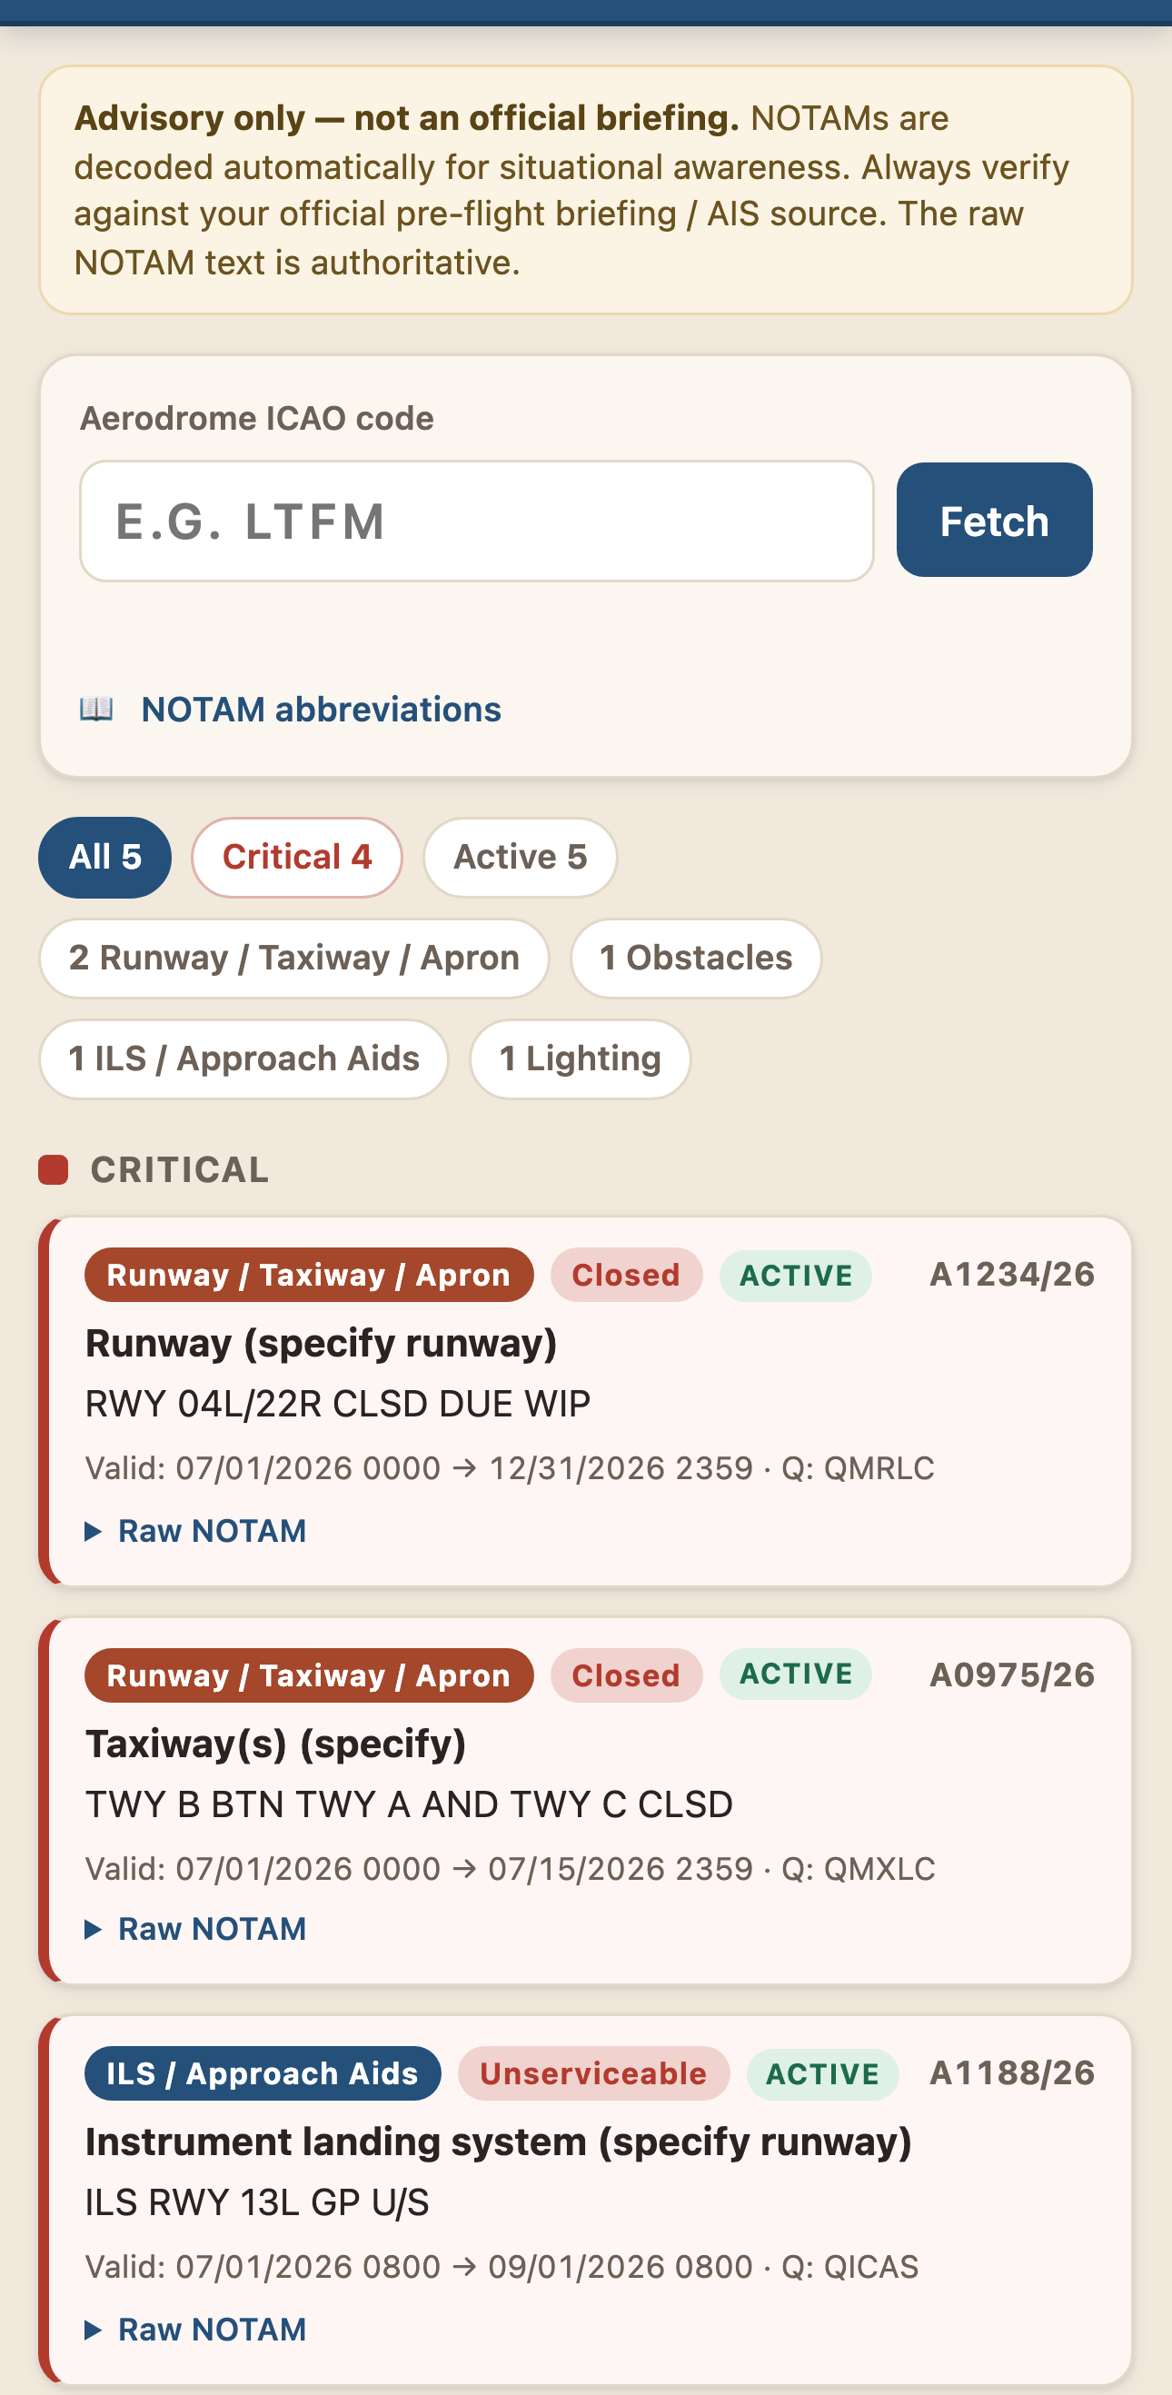This screenshot has height=2395, width=1172.
Task: Click the heading 'Taxiway(s) (specify)'
Action: [x=275, y=1744]
